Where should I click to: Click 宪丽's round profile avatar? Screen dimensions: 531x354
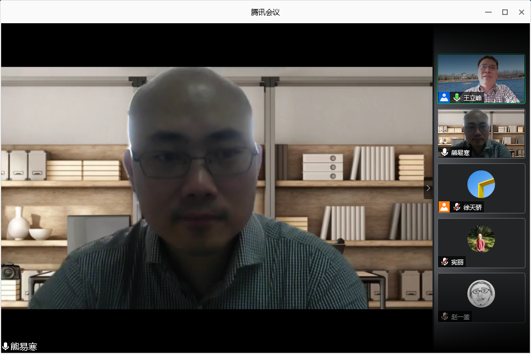481,239
